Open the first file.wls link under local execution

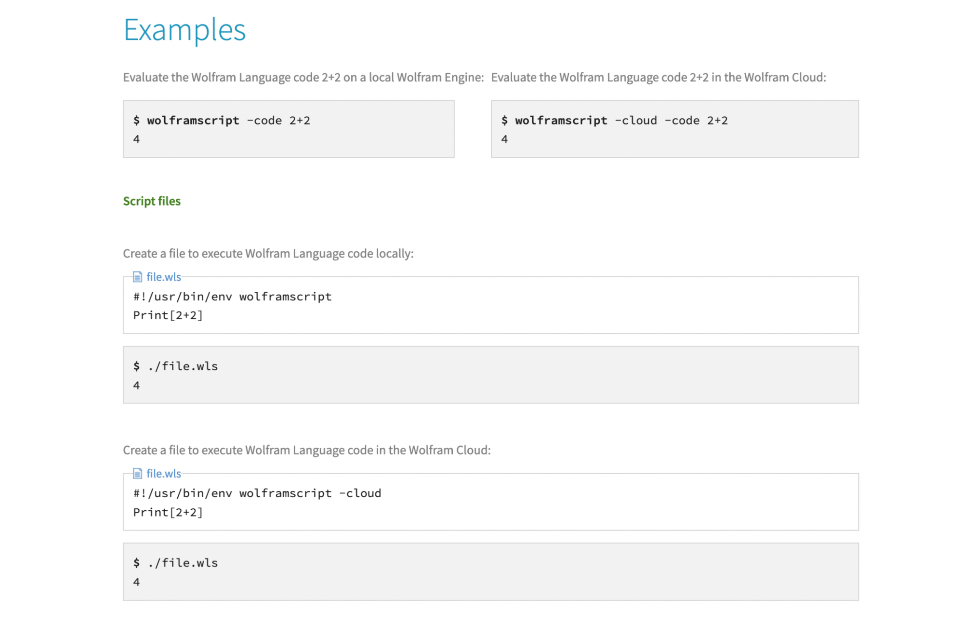(164, 277)
